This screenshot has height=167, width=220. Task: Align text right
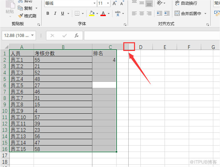coord(149,13)
